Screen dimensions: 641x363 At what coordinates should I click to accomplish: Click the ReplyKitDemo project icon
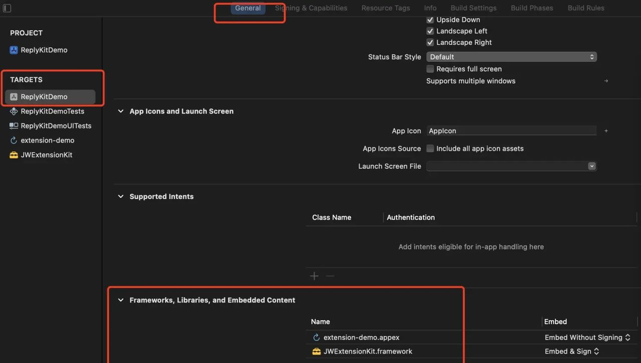[14, 50]
